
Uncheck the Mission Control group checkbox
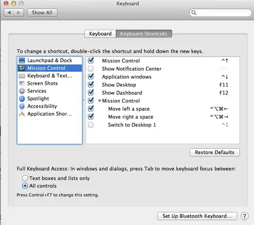[91, 101]
